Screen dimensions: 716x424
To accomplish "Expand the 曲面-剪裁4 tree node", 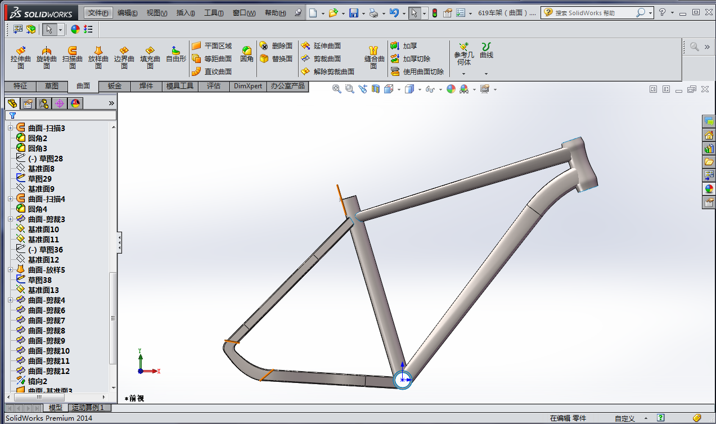I will pyautogui.click(x=10, y=300).
